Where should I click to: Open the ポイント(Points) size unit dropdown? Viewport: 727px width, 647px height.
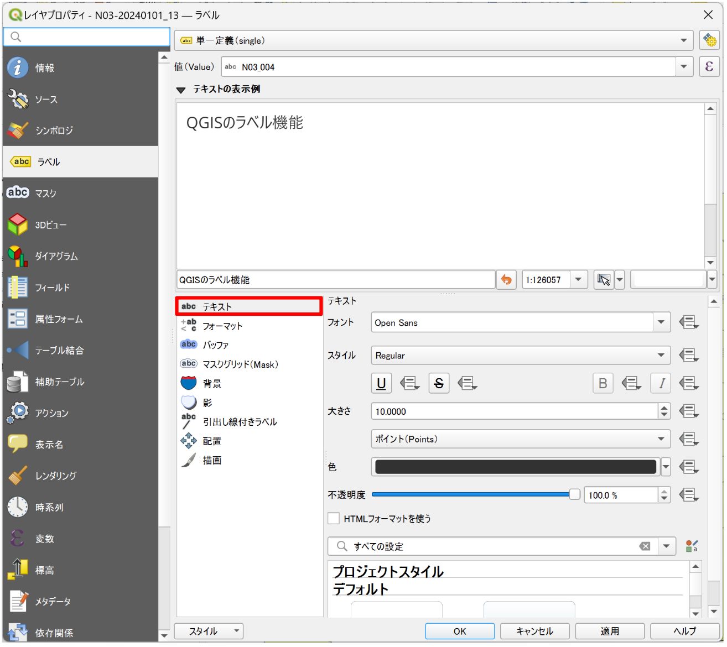point(521,439)
